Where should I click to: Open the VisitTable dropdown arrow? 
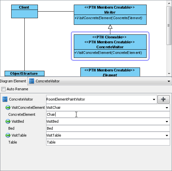(x=167, y=136)
